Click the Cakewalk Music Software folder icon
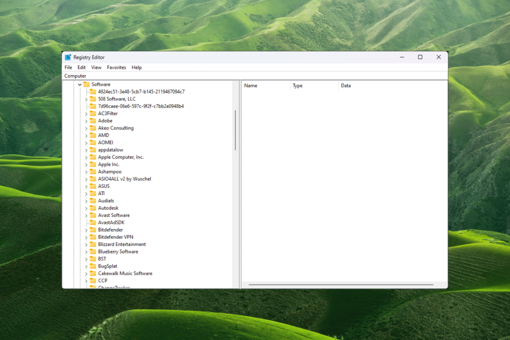The height and width of the screenshot is (340, 510). click(93, 273)
